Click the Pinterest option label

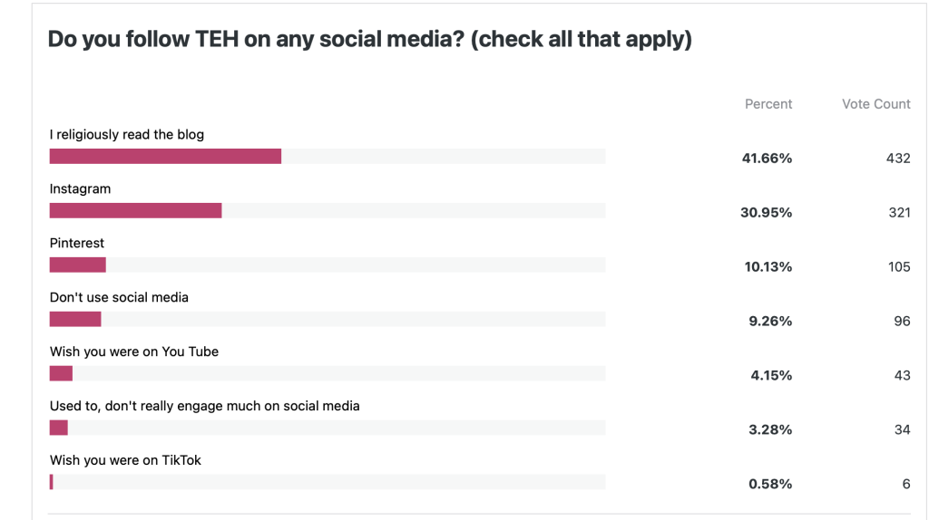77,244
